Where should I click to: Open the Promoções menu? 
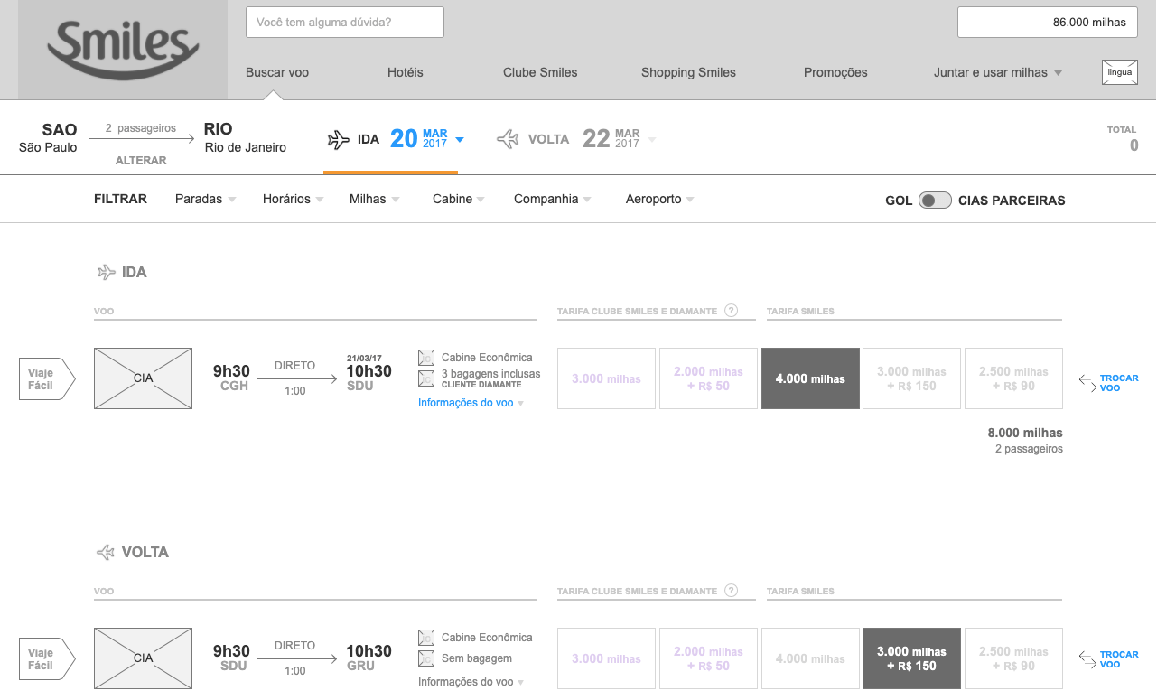point(835,72)
